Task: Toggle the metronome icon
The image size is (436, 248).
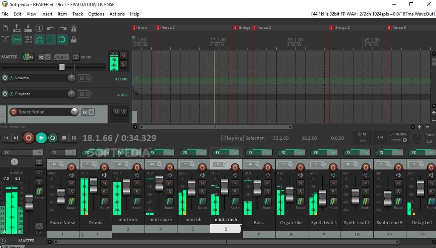Action: (74, 28)
